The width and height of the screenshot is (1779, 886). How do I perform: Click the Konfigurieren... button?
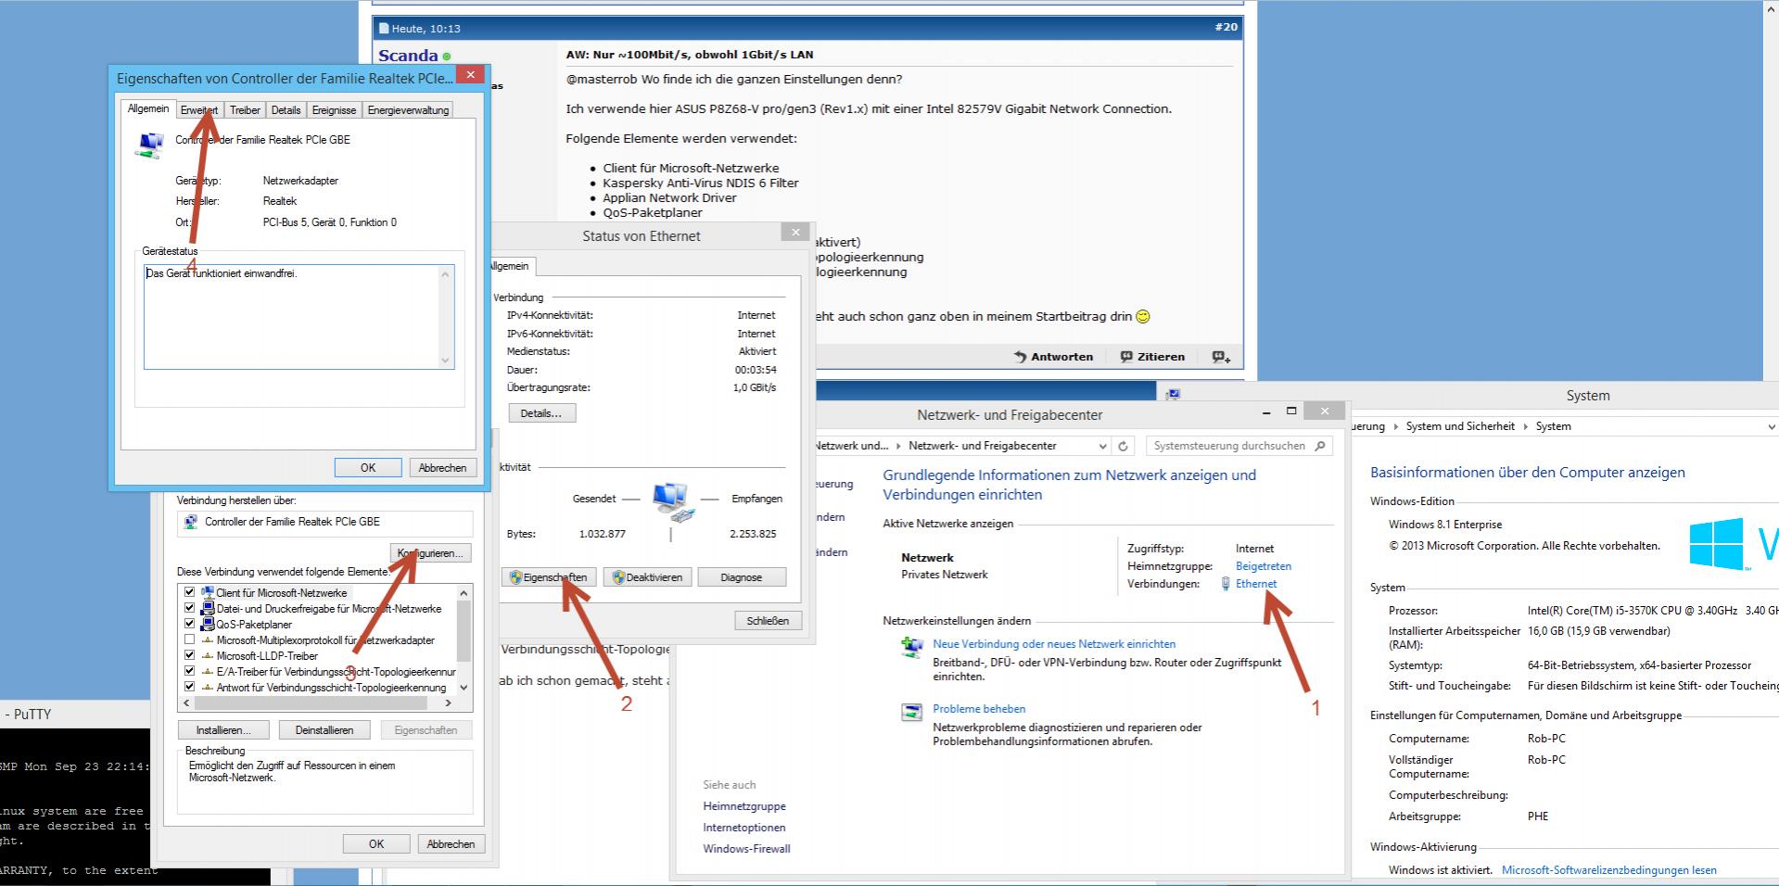430,553
